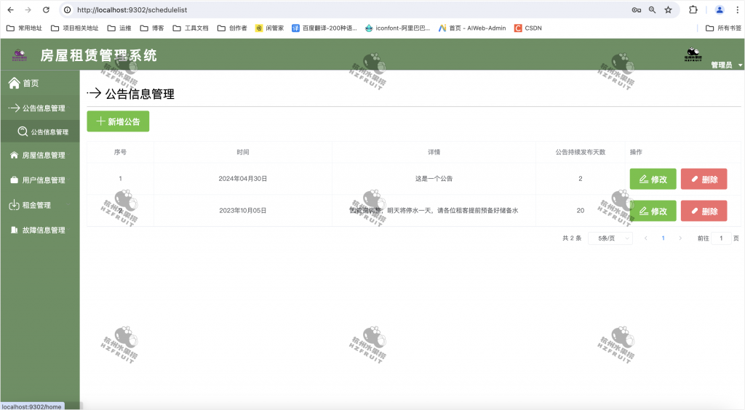
Task: Open the 常用地址 bookmark folder
Action: click(24, 28)
